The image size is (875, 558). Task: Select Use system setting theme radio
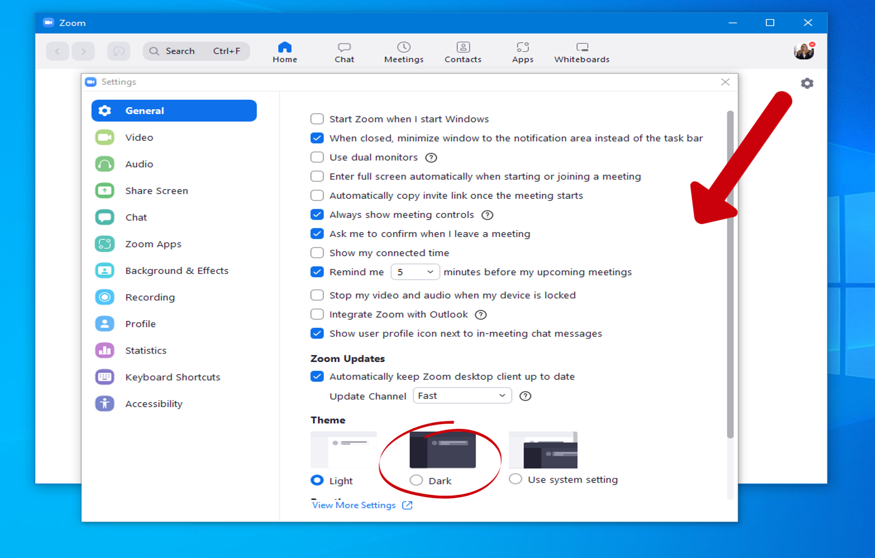click(x=515, y=479)
